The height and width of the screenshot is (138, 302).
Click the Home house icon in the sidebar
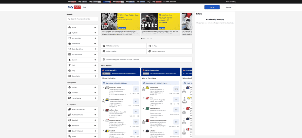[69, 27]
